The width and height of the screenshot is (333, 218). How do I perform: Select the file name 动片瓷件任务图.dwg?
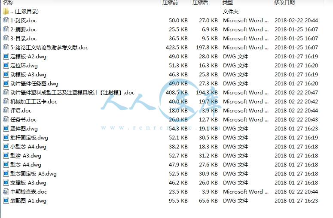pyautogui.click(x=34, y=84)
